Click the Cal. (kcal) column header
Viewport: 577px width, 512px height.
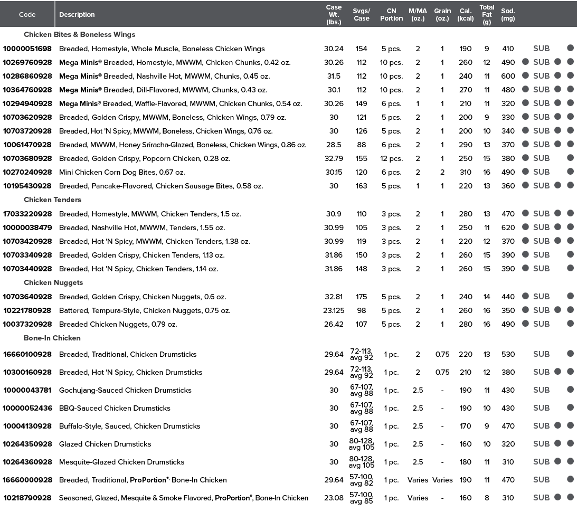tap(466, 14)
